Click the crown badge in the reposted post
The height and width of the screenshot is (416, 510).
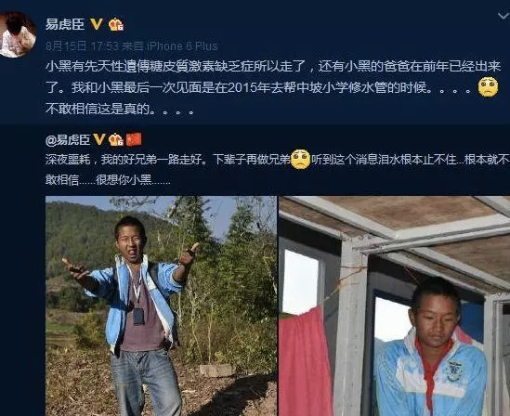116,139
